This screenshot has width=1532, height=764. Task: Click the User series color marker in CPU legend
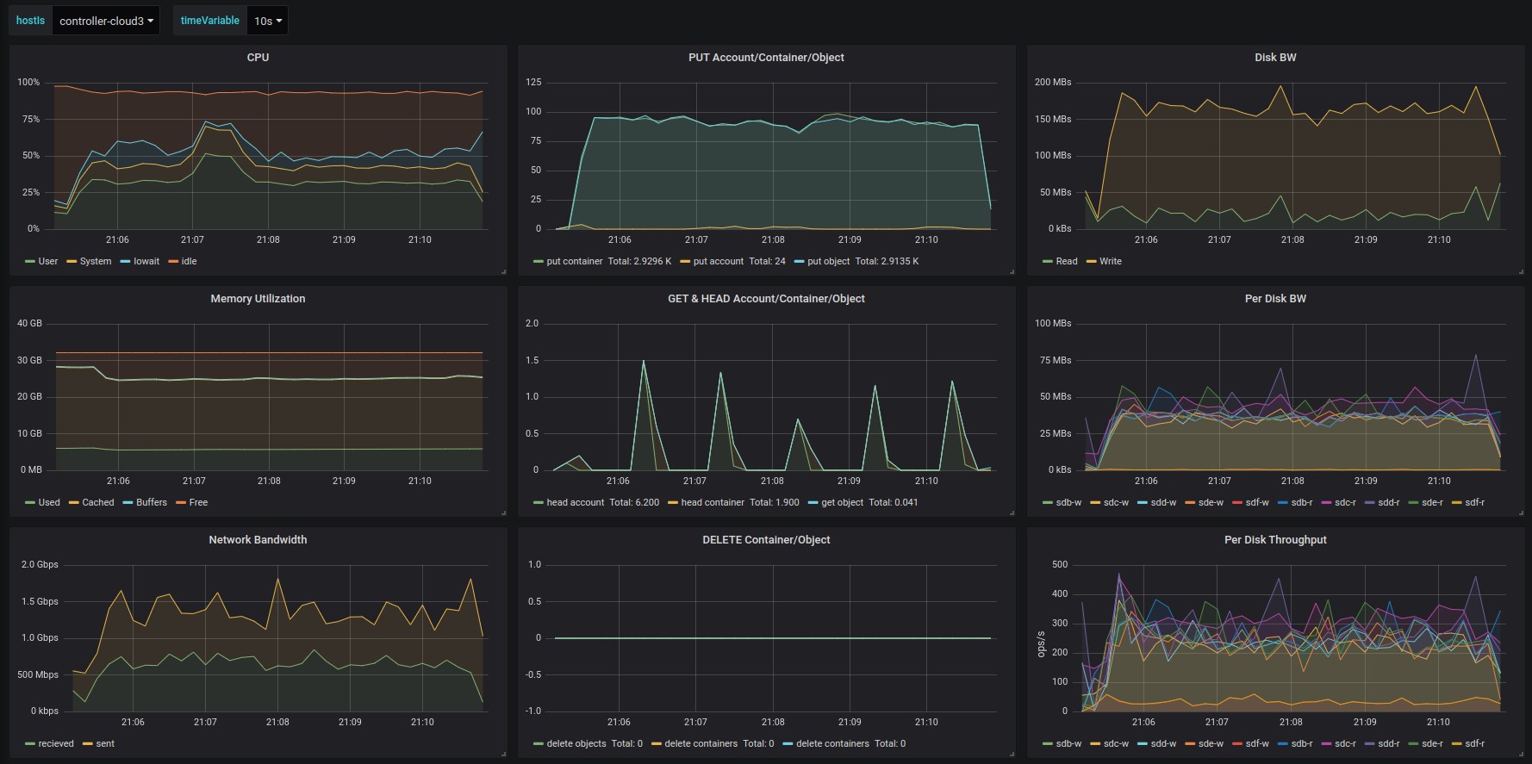30,262
